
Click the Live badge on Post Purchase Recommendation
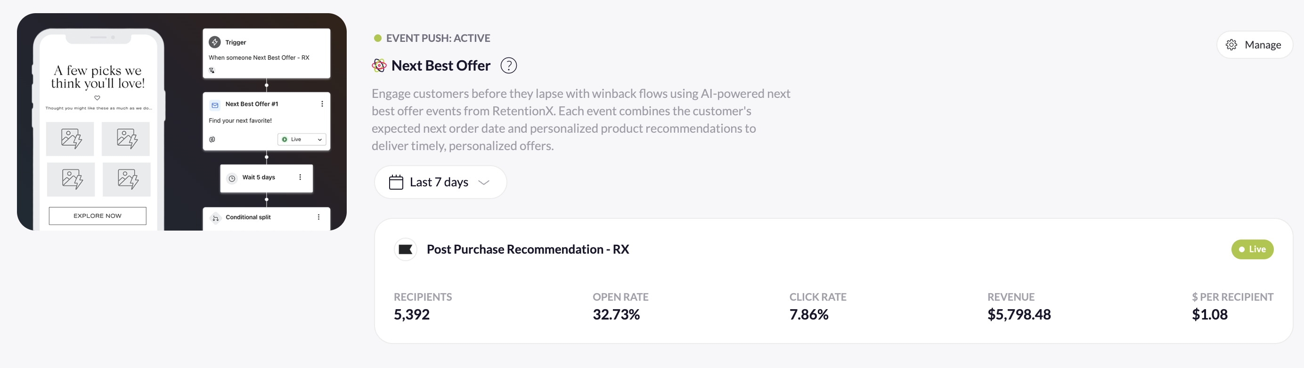(1252, 249)
